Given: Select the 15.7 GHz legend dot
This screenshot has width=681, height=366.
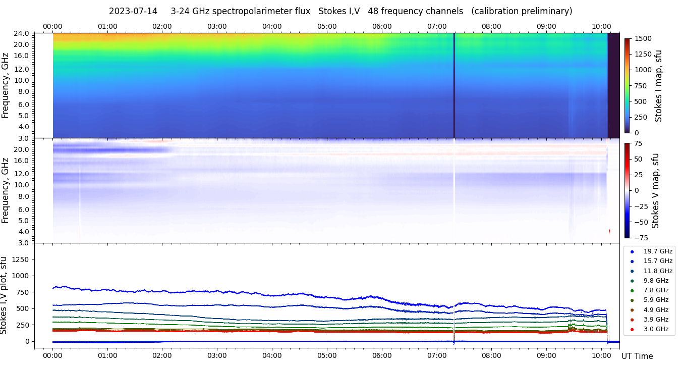Looking at the screenshot, I should click(632, 261).
